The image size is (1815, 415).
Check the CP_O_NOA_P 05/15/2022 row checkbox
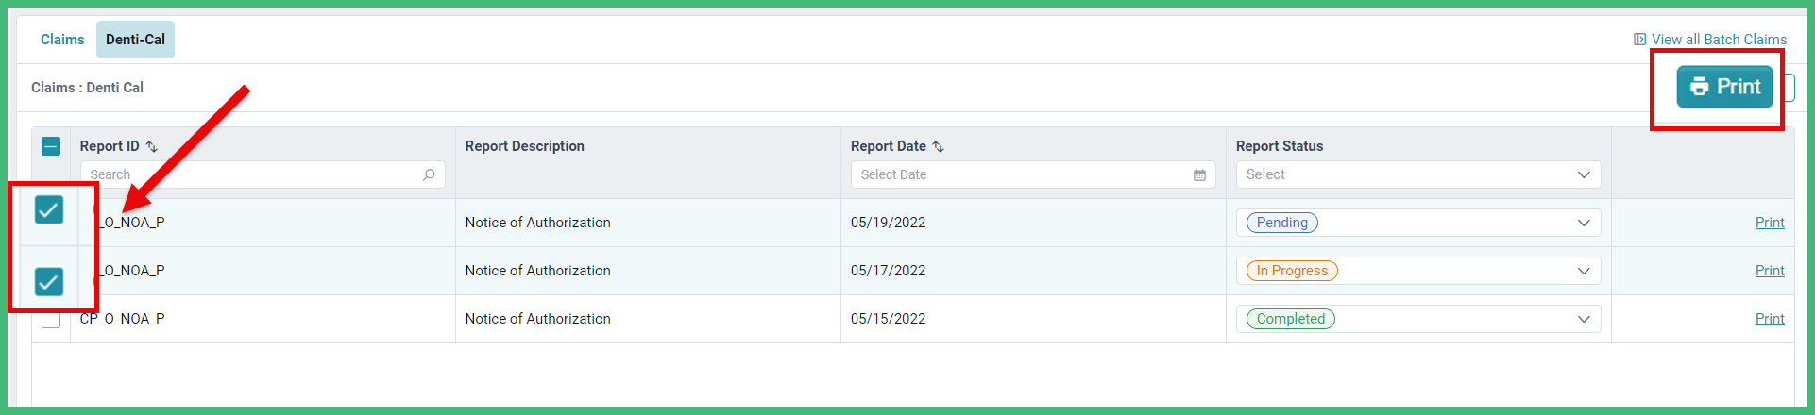51,320
